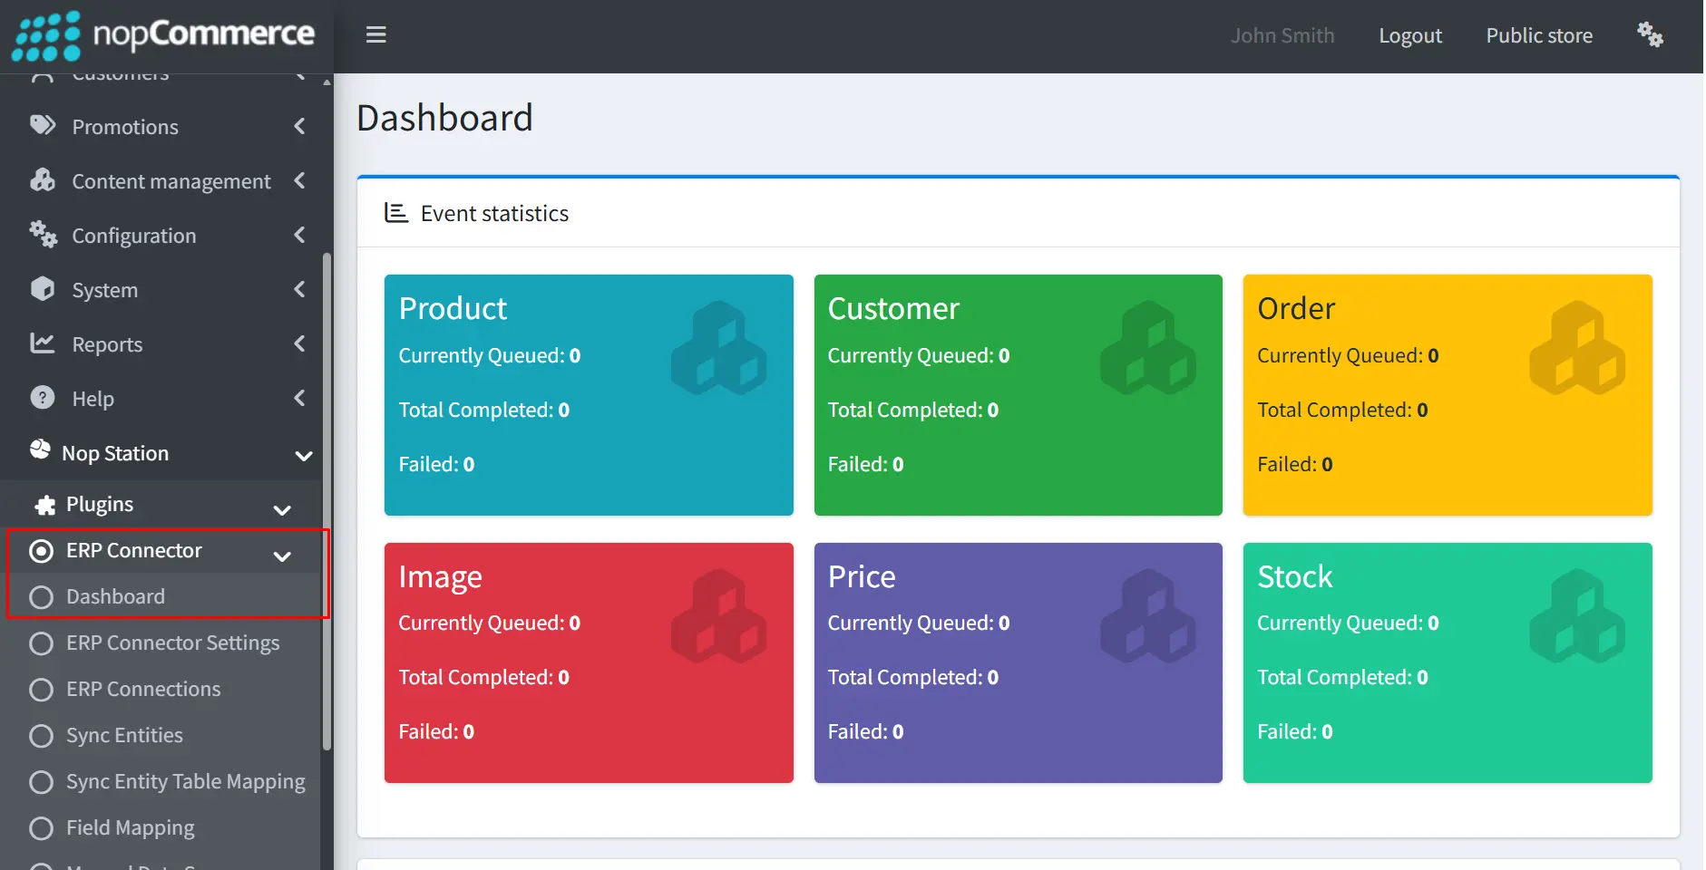Open the Field Mapping menu item
This screenshot has width=1706, height=870.
click(x=167, y=827)
